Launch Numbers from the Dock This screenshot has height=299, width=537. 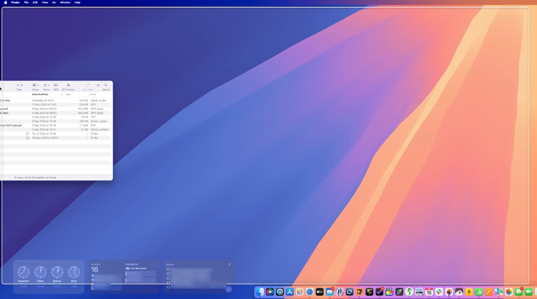479,292
